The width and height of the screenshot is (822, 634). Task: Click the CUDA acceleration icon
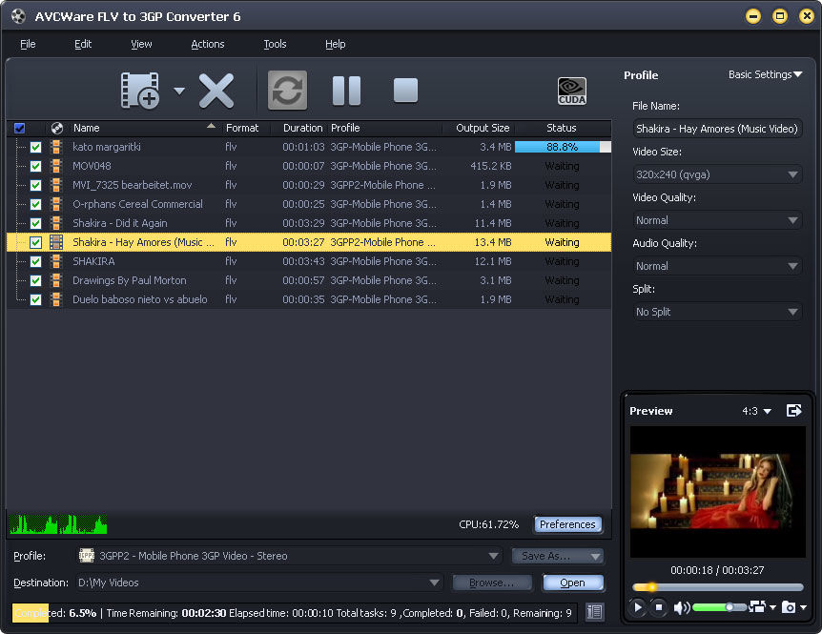(572, 92)
